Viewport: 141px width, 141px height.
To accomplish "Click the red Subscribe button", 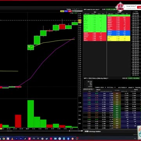I will pos(139,7).
